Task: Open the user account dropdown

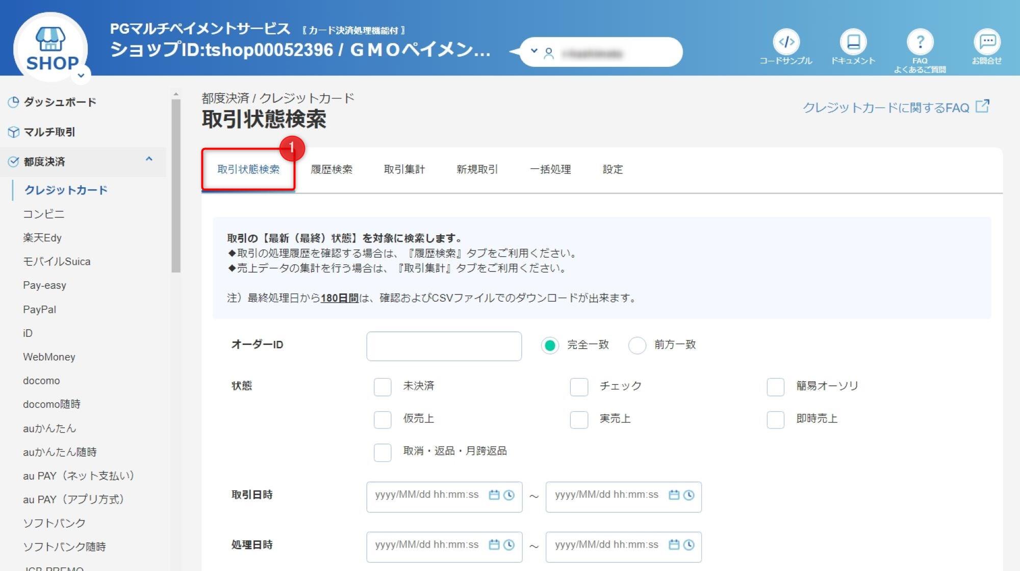Action: pyautogui.click(x=601, y=52)
